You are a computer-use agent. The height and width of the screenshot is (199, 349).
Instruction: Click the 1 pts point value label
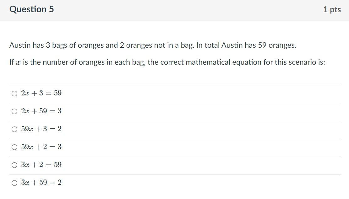click(x=332, y=10)
